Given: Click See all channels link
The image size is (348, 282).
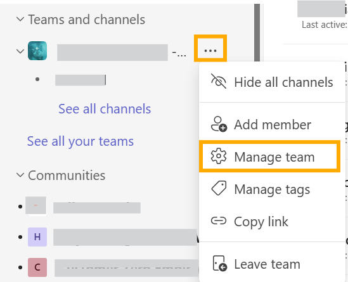Looking at the screenshot, I should (105, 109).
